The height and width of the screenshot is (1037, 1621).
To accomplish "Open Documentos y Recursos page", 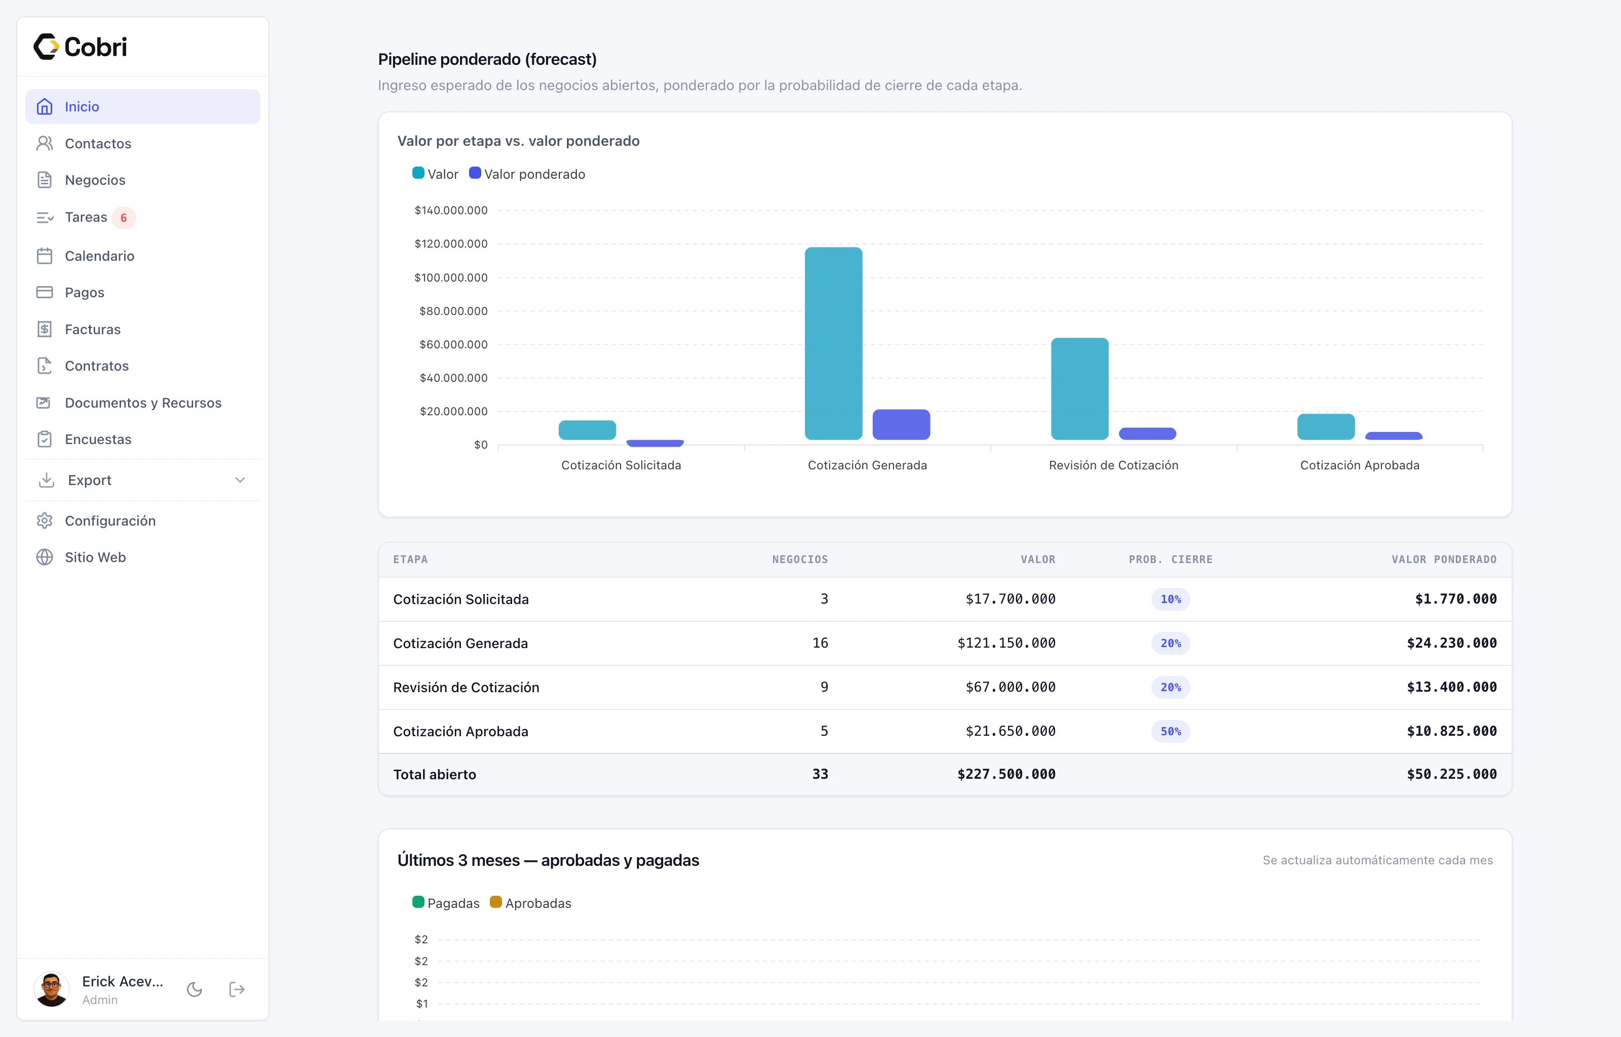I will [143, 403].
